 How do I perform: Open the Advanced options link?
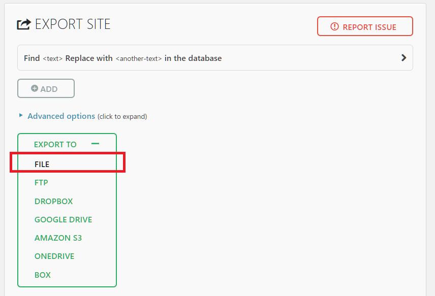pos(61,116)
